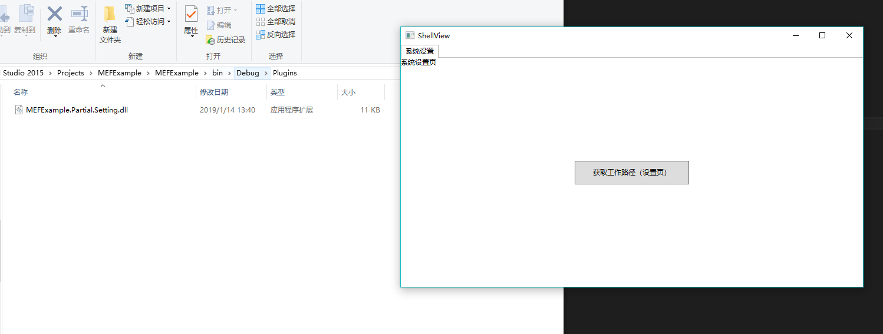Click the 2019/1/14 13:40 date cell

click(228, 110)
